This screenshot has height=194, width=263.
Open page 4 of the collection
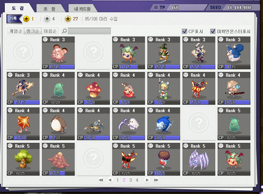tap(137, 180)
